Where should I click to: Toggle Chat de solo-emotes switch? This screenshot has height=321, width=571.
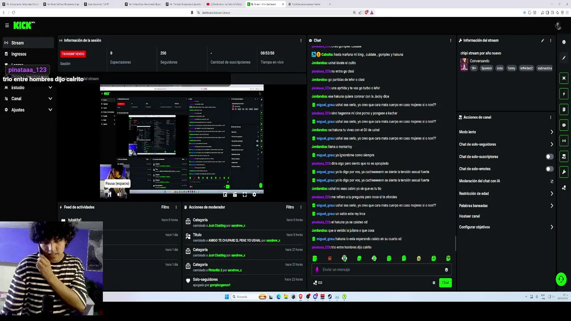click(550, 169)
